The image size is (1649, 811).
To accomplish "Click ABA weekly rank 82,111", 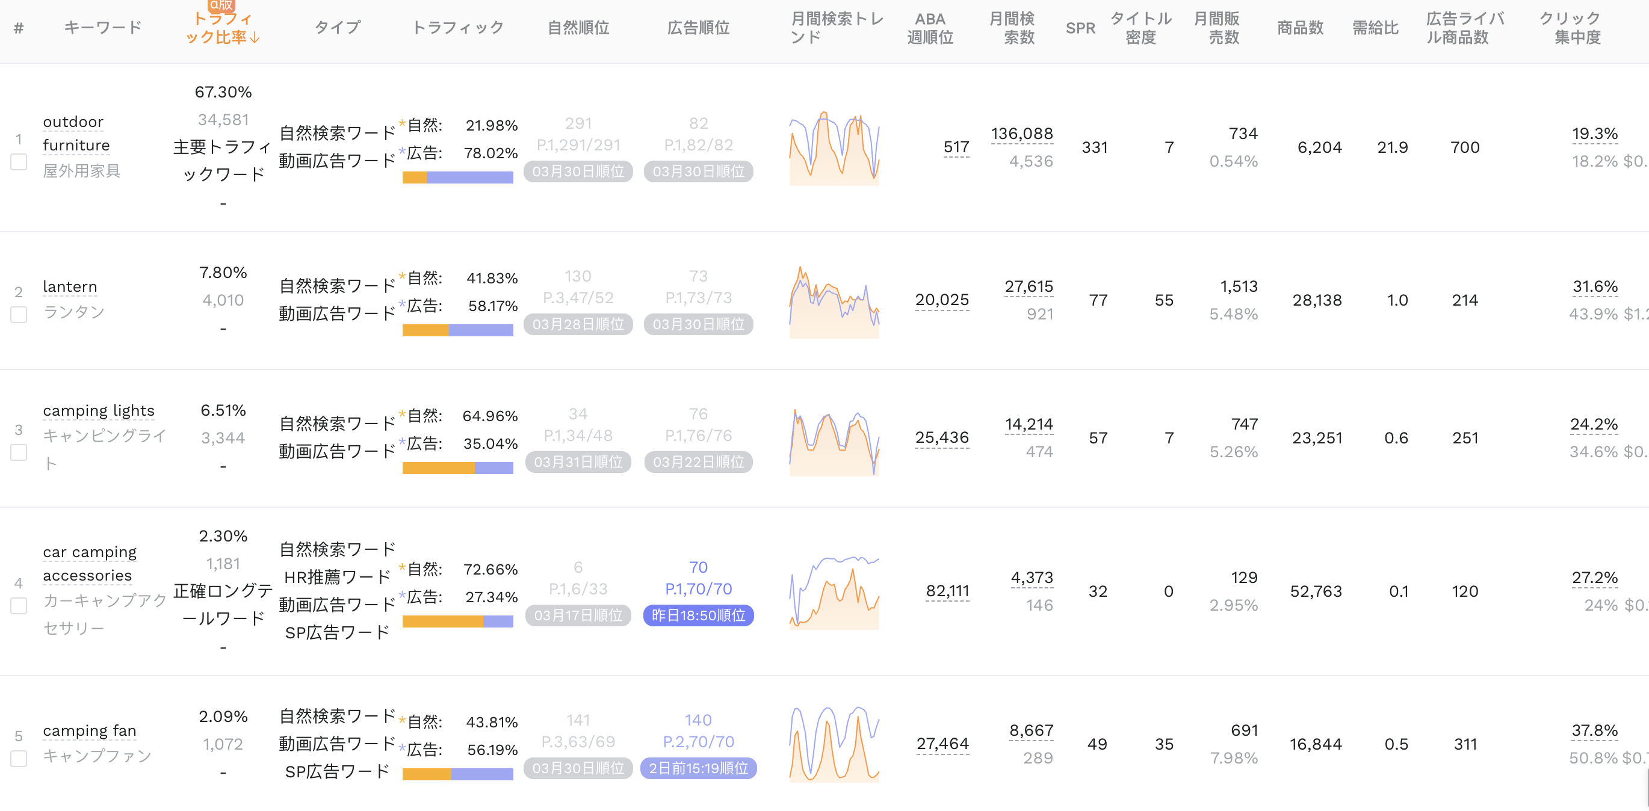I will 948,591.
